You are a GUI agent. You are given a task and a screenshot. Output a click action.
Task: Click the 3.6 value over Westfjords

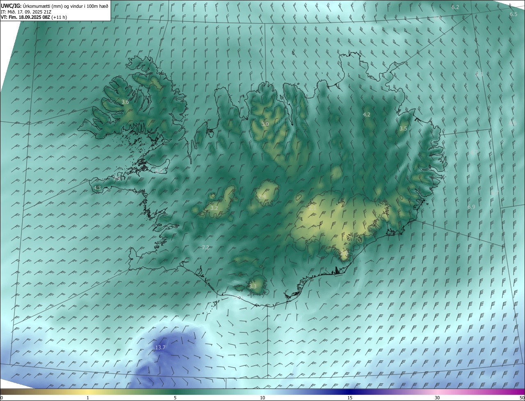coord(126,102)
